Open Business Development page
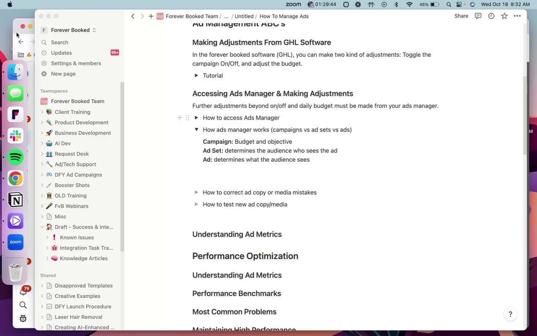The image size is (537, 336). [x=83, y=133]
